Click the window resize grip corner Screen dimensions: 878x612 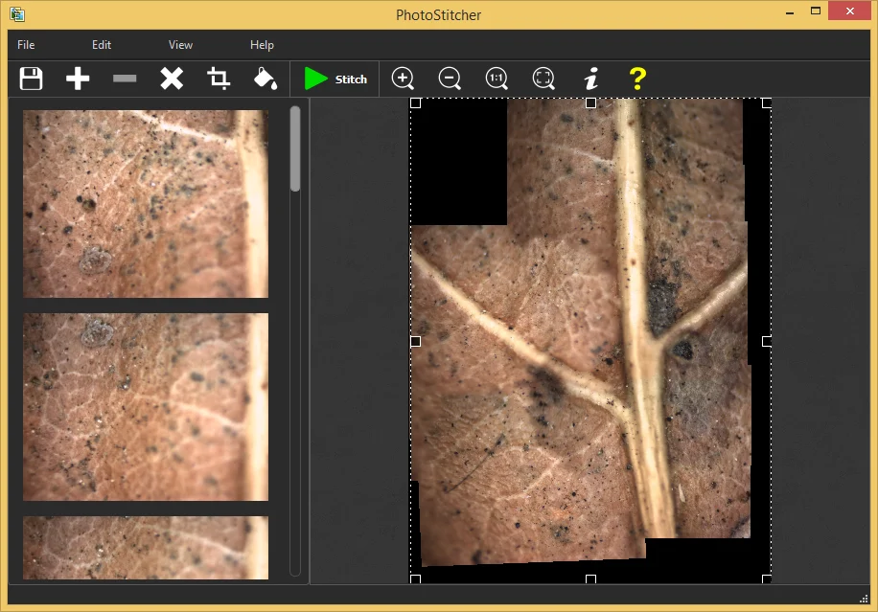[x=864, y=599]
